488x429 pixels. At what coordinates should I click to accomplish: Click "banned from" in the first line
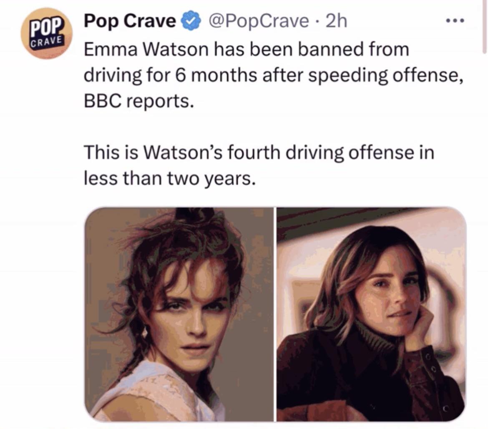[354, 49]
